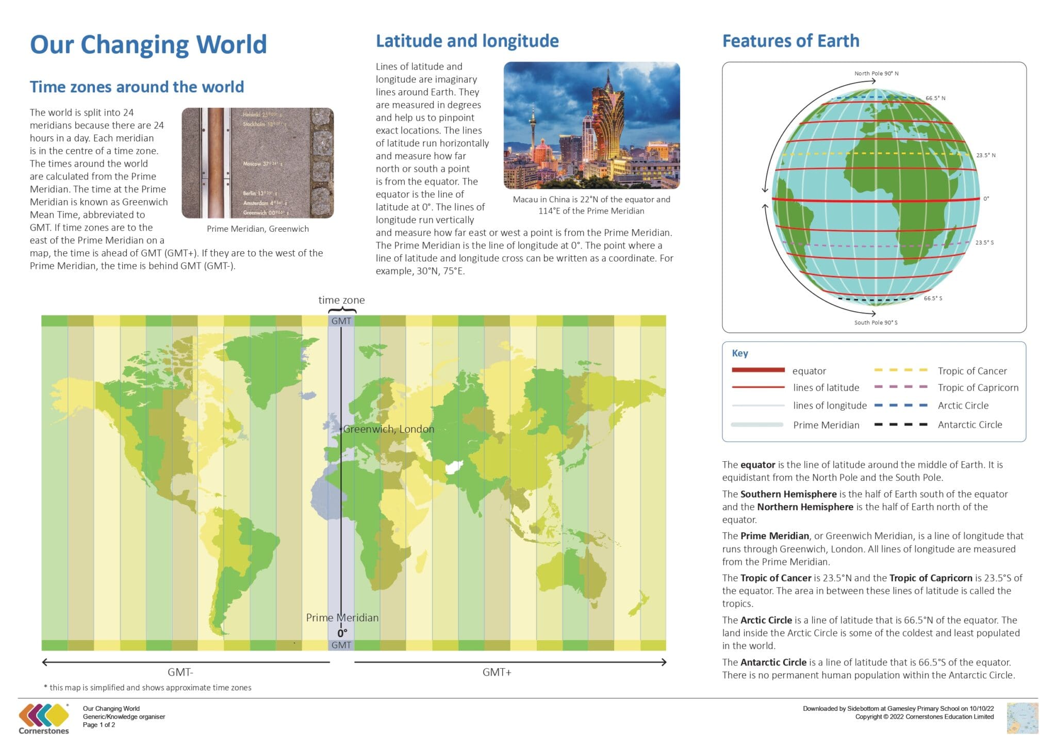Click the 'Generic/Knowledge organiser' footer text

(124, 717)
